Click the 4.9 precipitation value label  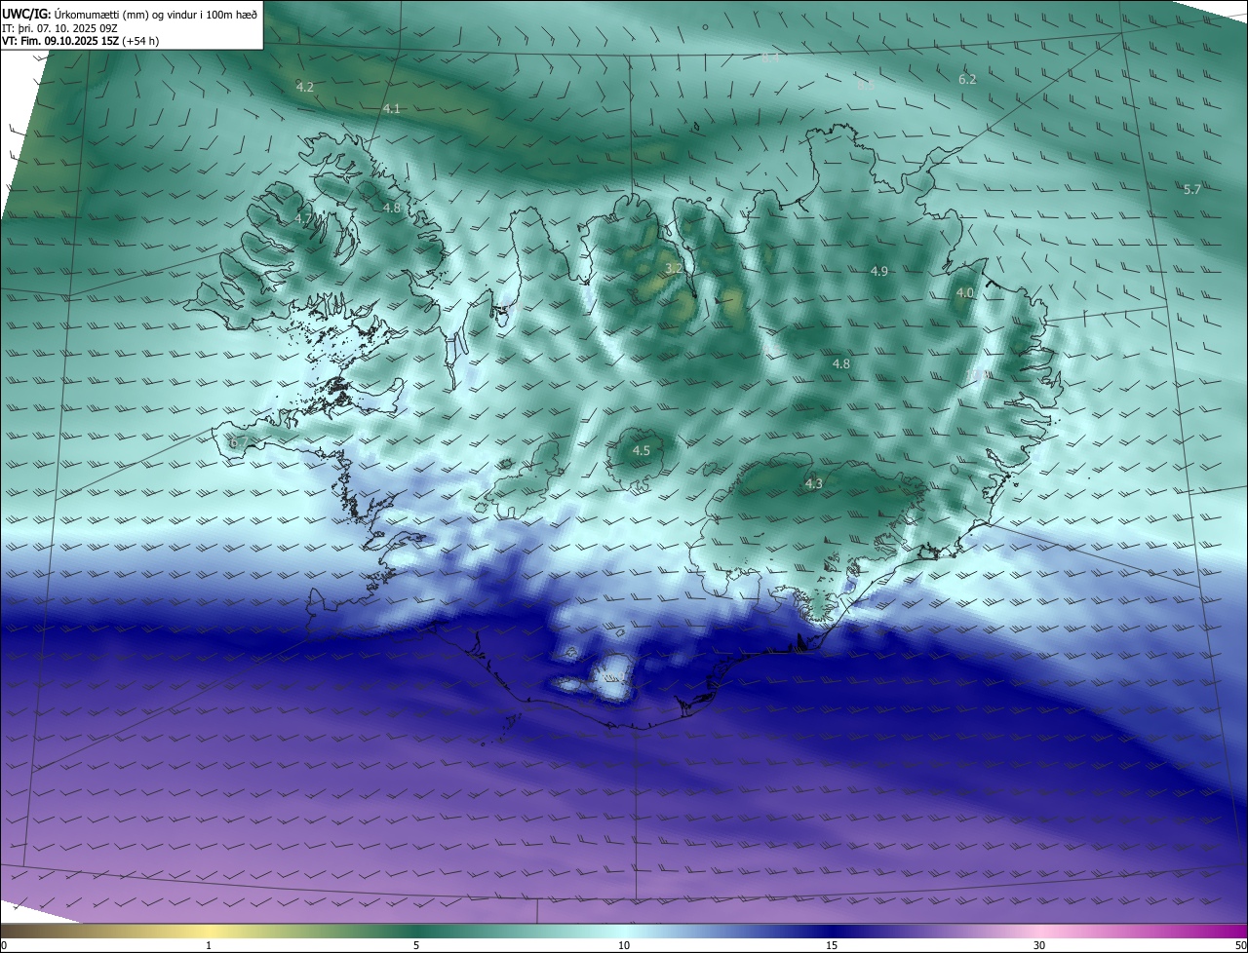879,271
